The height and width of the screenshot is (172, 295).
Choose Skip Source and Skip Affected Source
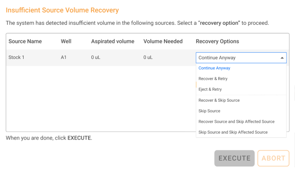pyautogui.click(x=233, y=132)
